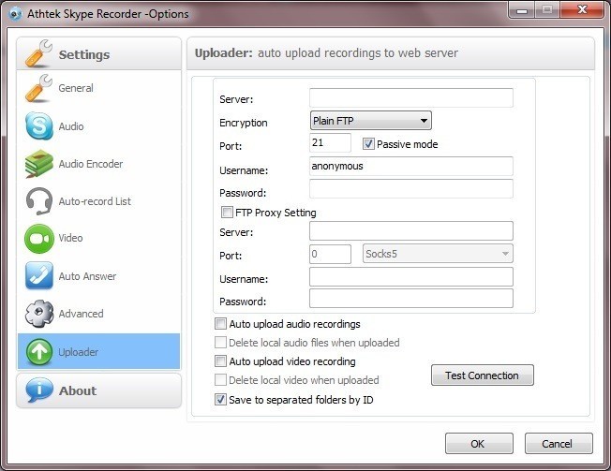Minimize the Options window
The image size is (611, 471).
(x=522, y=9)
